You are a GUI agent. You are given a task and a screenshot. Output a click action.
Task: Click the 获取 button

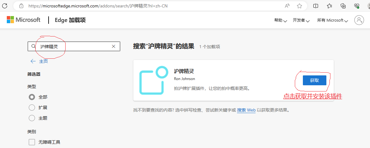tap(315, 80)
